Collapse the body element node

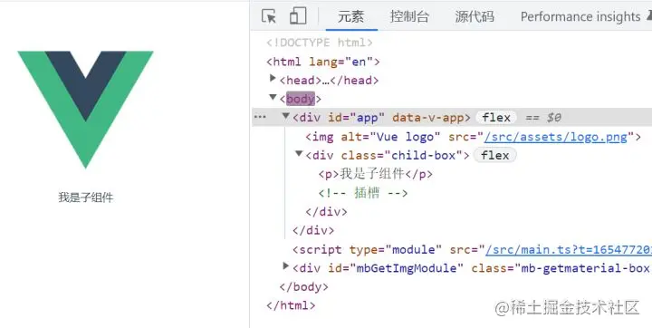pos(273,97)
